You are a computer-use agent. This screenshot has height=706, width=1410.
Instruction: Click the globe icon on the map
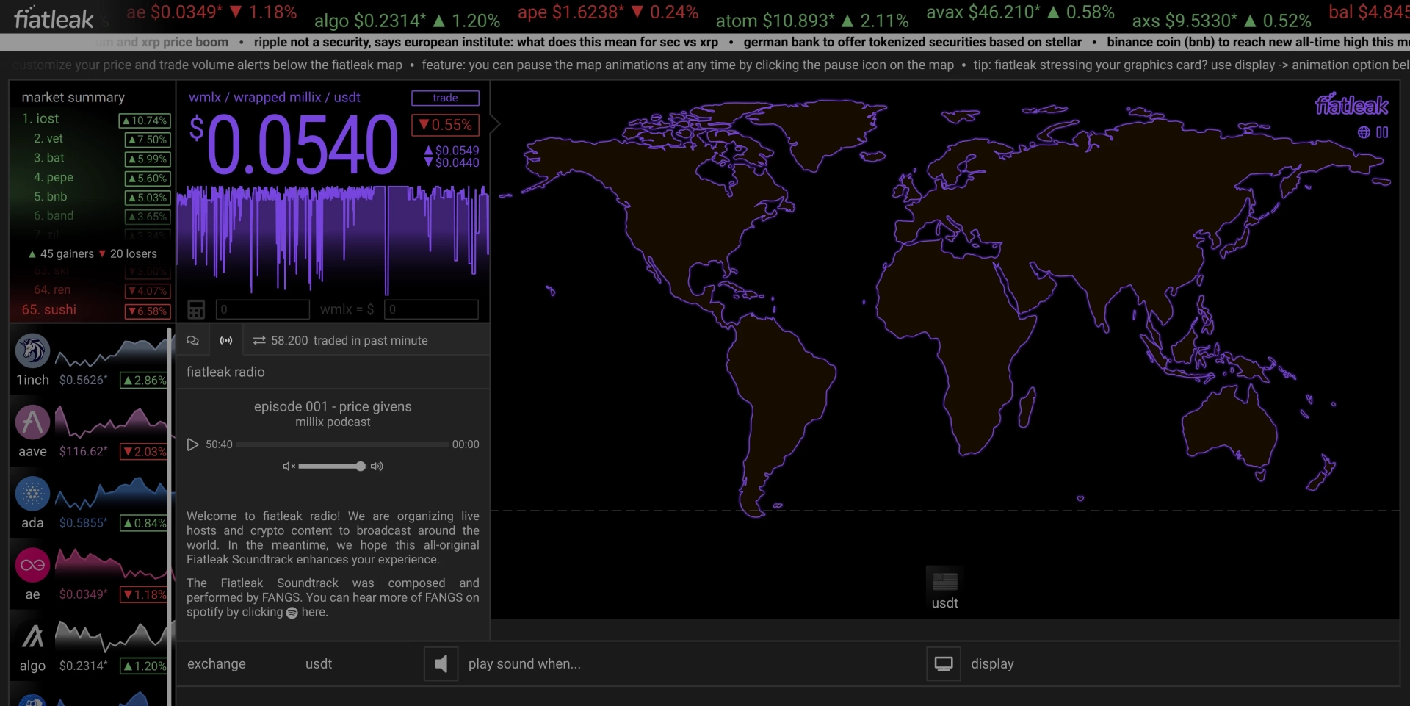(1364, 132)
